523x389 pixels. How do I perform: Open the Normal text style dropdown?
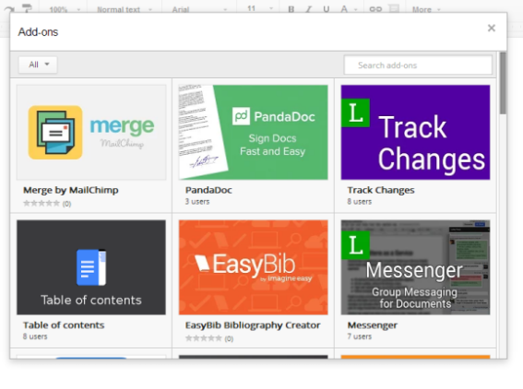pos(125,9)
